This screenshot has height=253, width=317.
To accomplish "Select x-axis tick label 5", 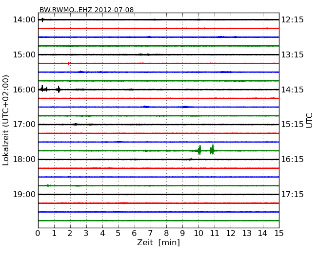I will coord(119,234).
